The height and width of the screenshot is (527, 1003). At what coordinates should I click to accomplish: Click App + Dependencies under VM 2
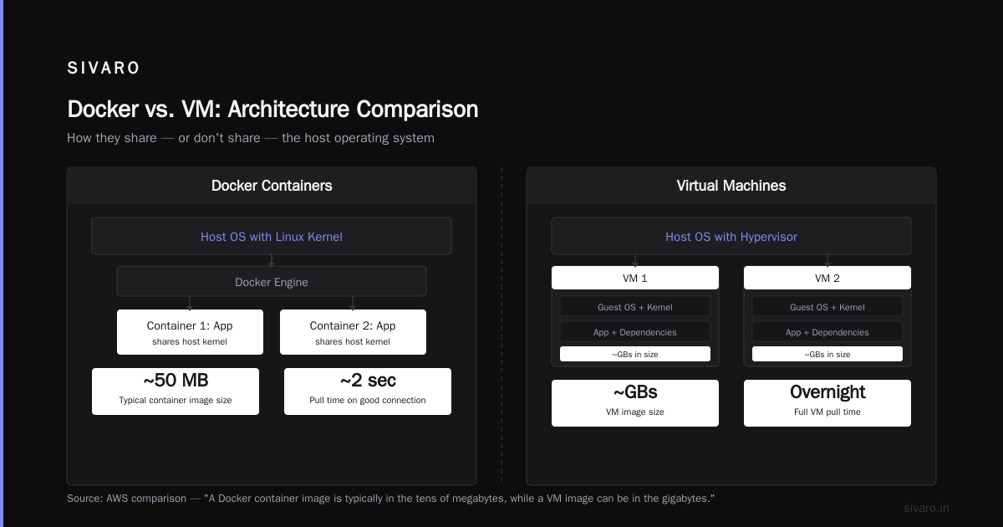point(827,332)
